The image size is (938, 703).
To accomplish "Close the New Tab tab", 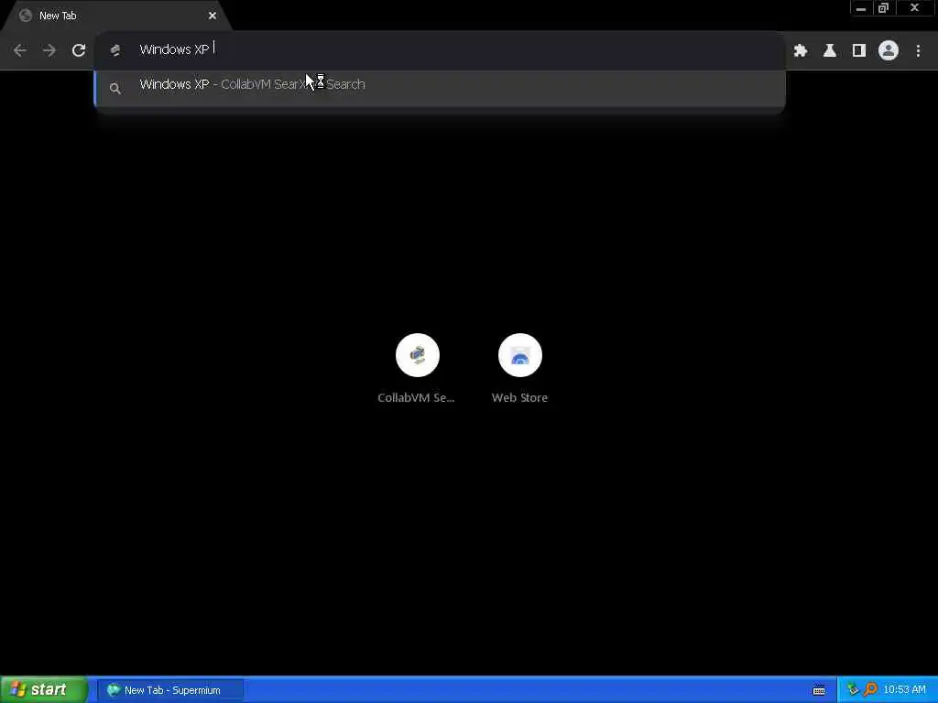I will [213, 16].
